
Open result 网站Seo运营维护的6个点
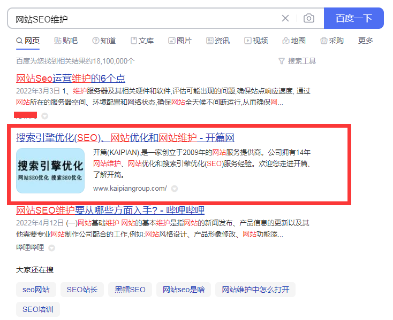tap(71, 79)
